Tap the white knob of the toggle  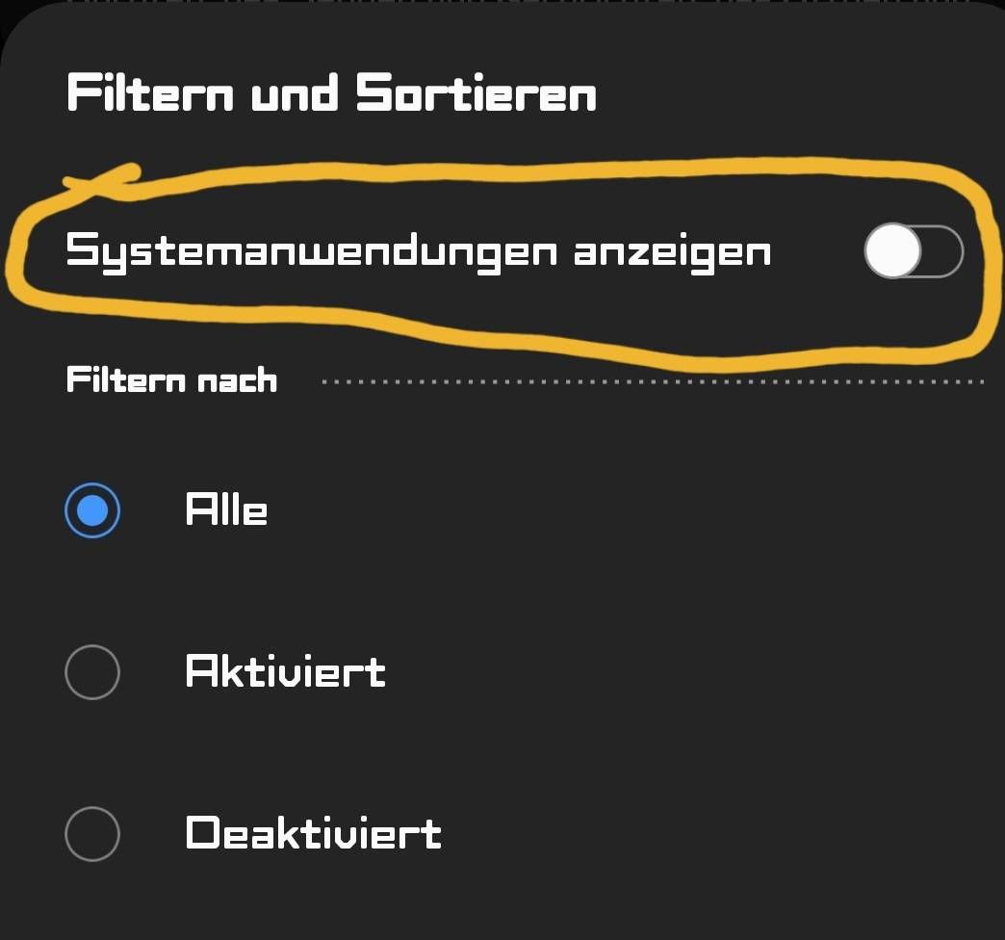tap(893, 251)
